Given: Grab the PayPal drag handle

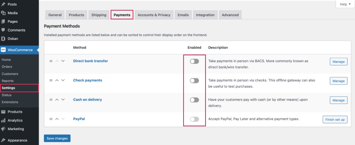Looking at the screenshot, I should pyautogui.click(x=51, y=119).
